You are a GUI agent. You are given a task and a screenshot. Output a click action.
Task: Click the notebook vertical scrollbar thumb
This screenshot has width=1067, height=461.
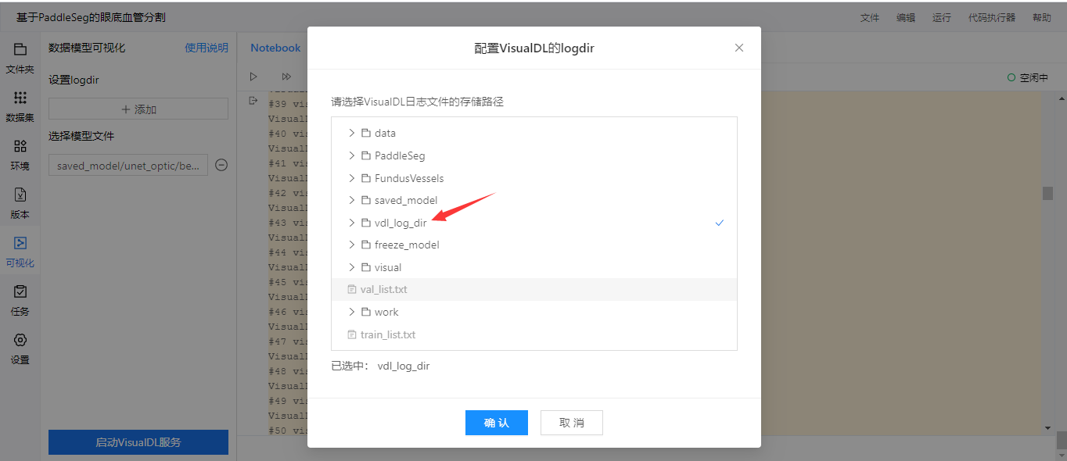click(x=1047, y=193)
